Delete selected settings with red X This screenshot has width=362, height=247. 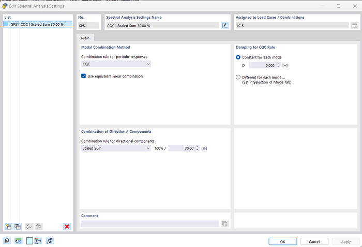[x=67, y=226]
